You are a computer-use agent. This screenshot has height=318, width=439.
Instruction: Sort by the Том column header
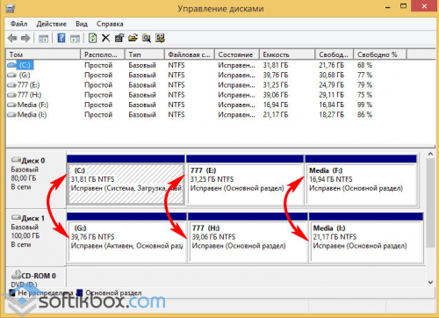click(43, 54)
